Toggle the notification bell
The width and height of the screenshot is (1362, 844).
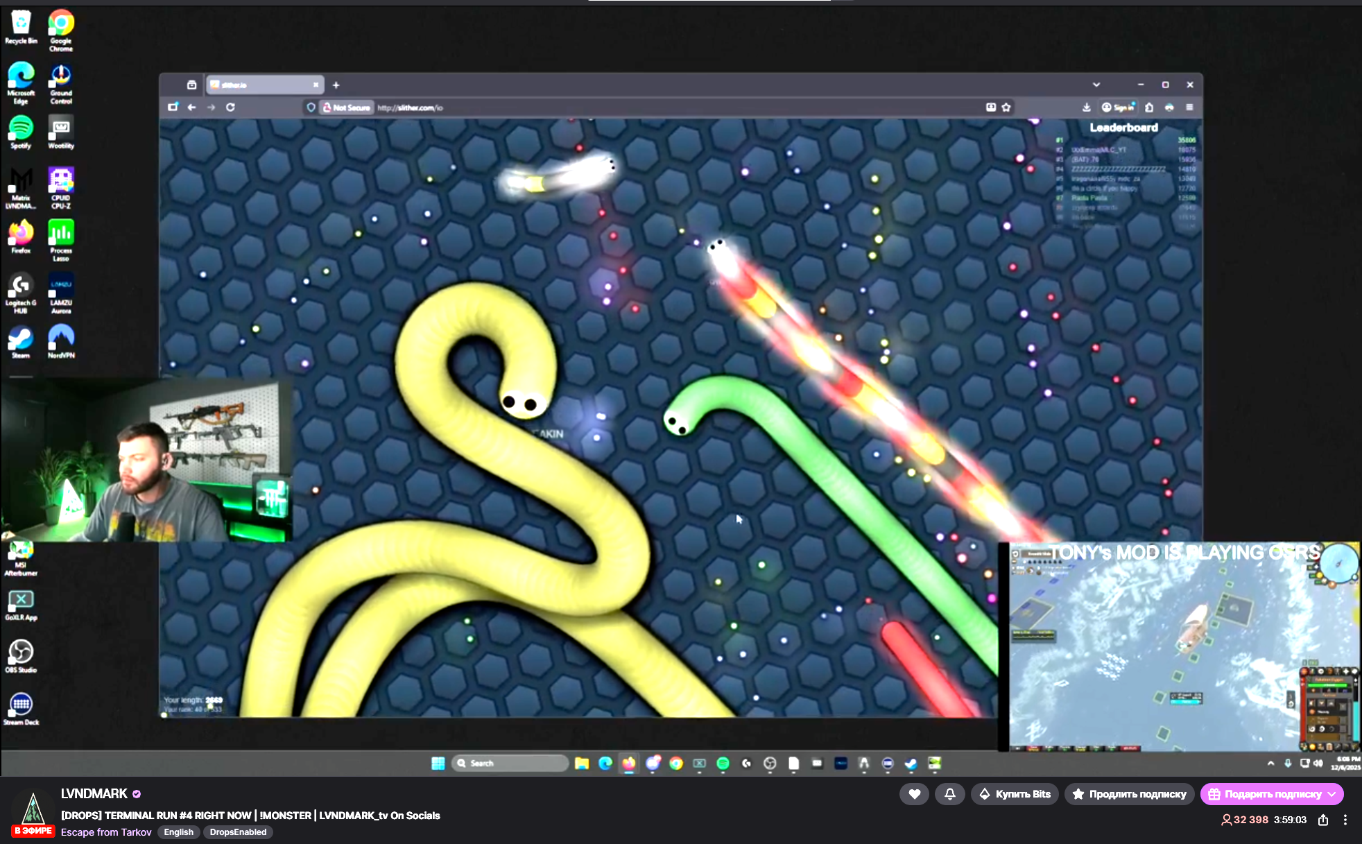click(x=949, y=794)
